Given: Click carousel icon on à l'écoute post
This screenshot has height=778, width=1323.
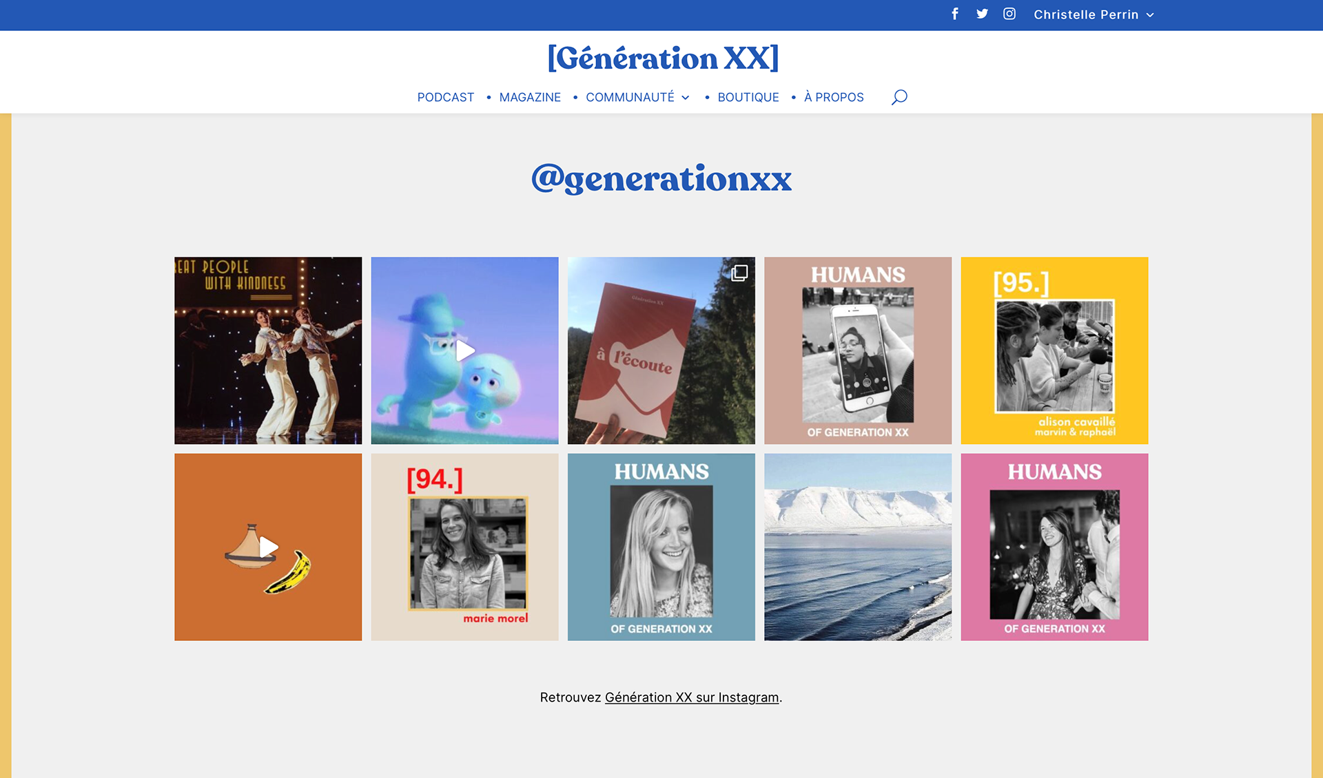Looking at the screenshot, I should coord(739,273).
